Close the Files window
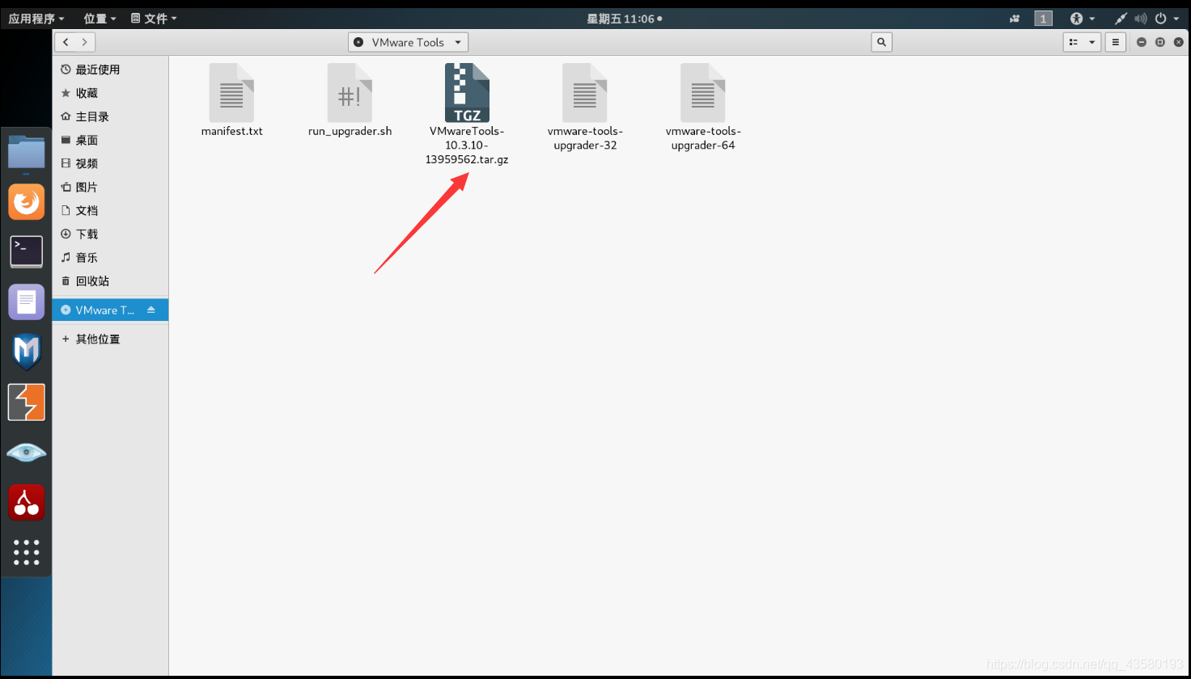This screenshot has height=679, width=1191. (1177, 42)
